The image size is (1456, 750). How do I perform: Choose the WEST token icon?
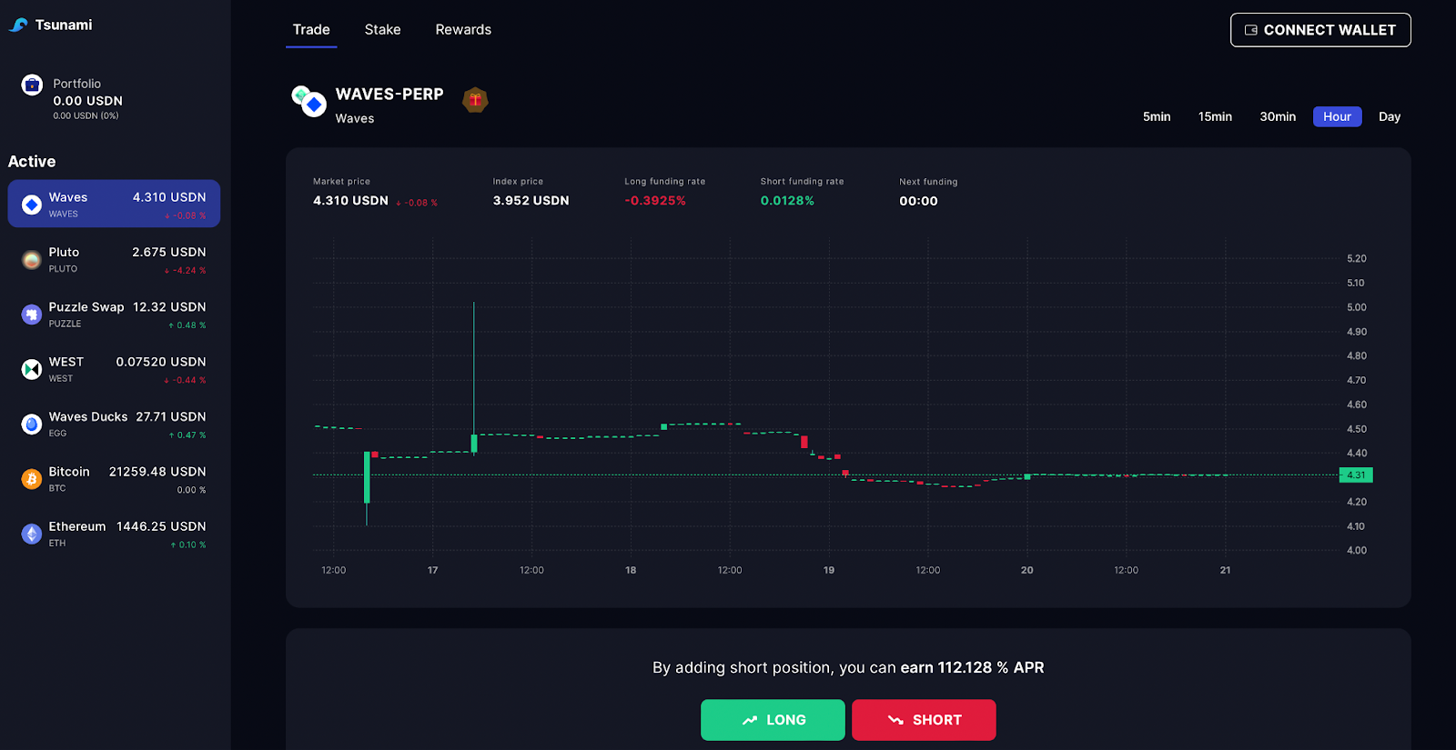point(32,369)
